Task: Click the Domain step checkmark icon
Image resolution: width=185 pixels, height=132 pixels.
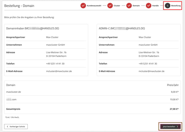Action: coord(129,6)
